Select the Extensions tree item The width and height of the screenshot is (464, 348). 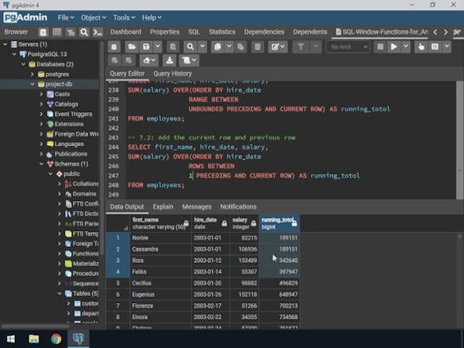pyautogui.click(x=69, y=124)
